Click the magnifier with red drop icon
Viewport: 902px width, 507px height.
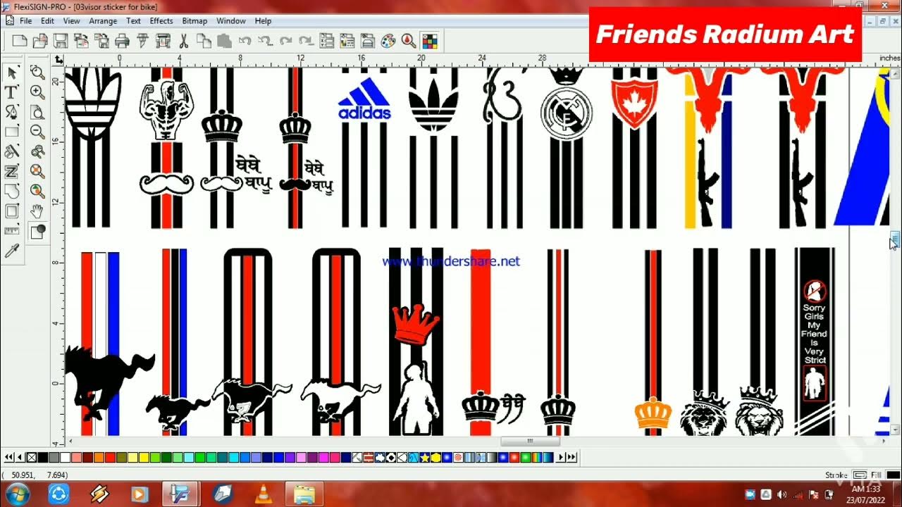[x=409, y=41]
